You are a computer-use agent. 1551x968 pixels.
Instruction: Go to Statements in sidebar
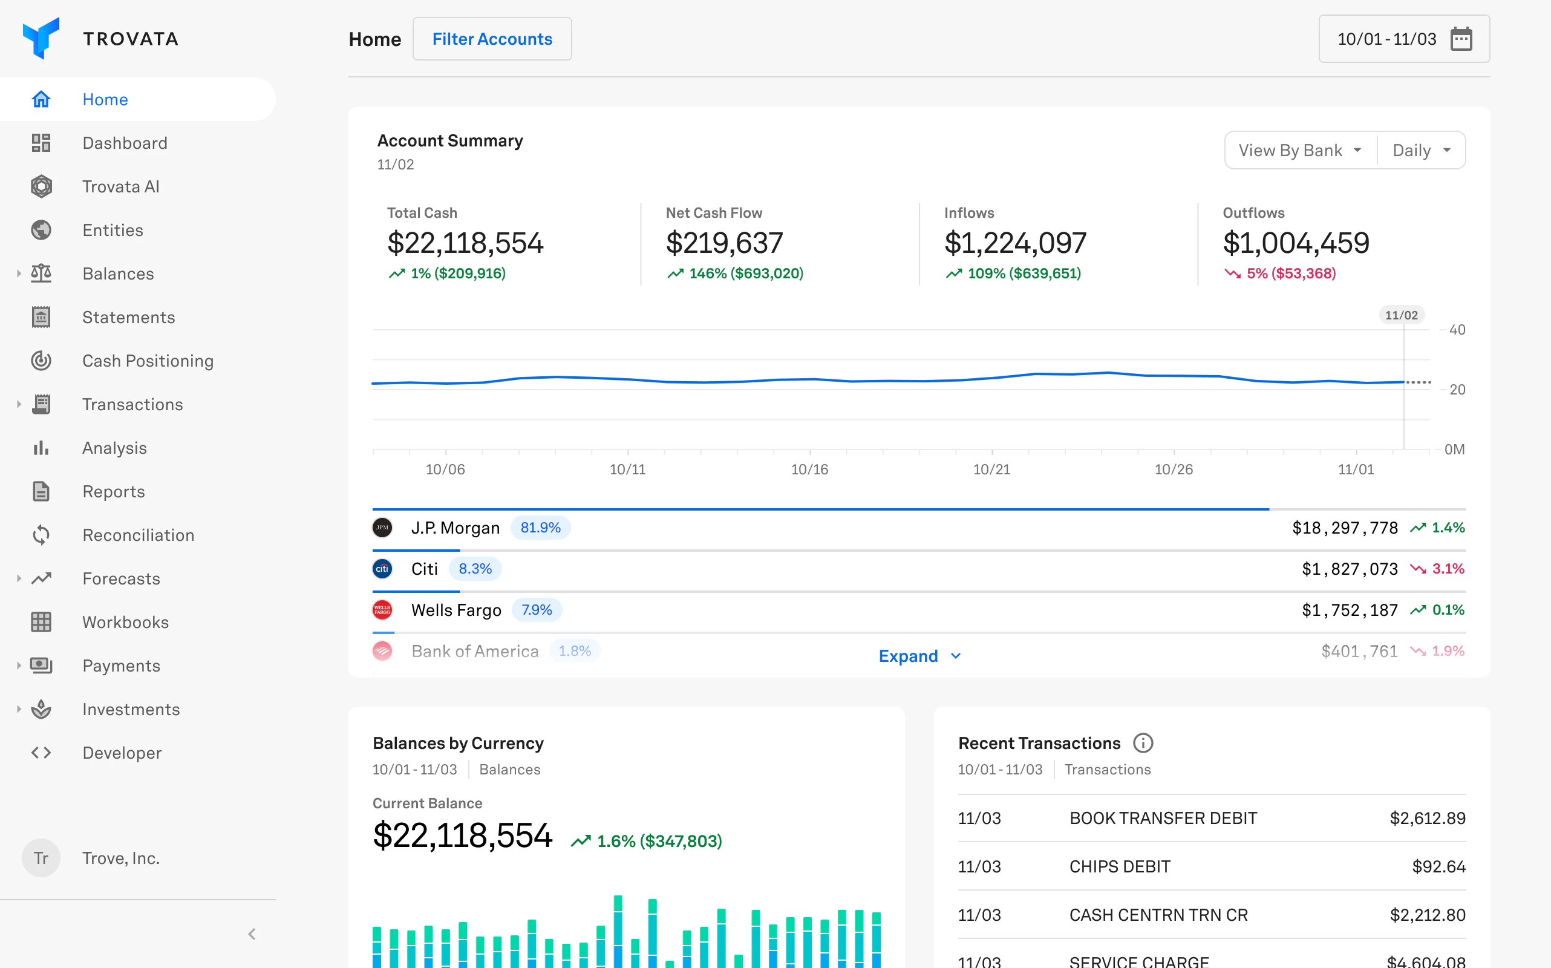[x=128, y=317]
